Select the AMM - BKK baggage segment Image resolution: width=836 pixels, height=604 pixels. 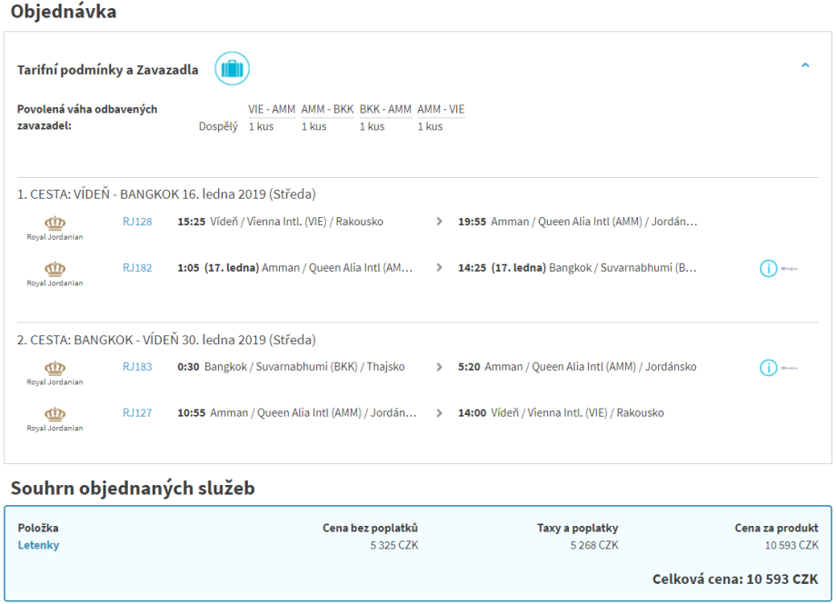[x=327, y=109]
